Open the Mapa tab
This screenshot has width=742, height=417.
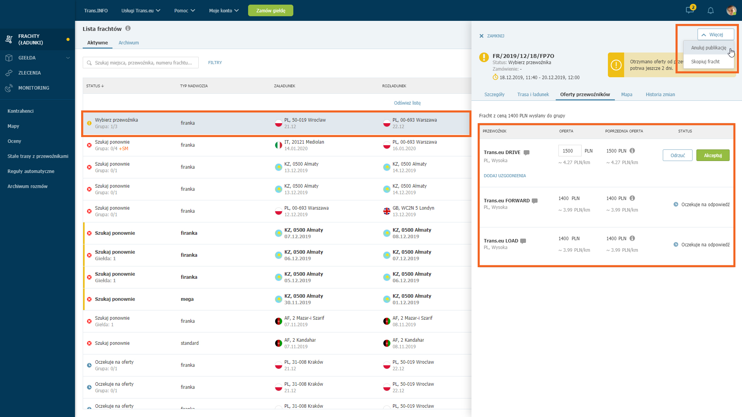[626, 95]
